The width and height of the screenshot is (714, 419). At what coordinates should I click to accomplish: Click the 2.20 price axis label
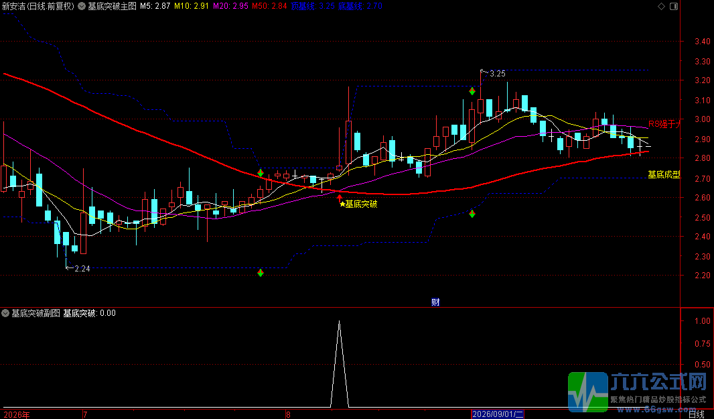(x=702, y=276)
